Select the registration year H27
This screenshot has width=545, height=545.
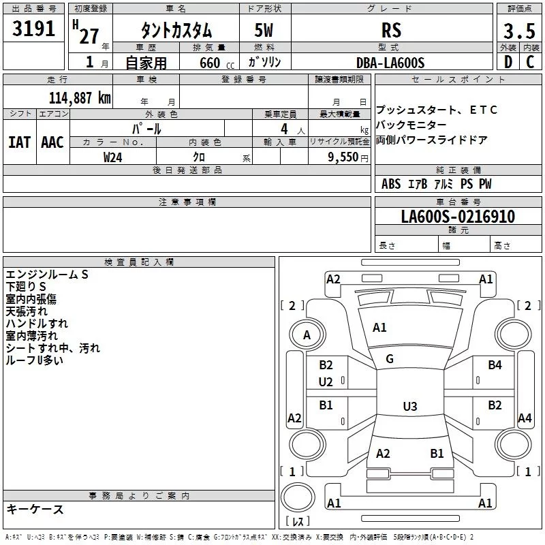tap(86, 33)
